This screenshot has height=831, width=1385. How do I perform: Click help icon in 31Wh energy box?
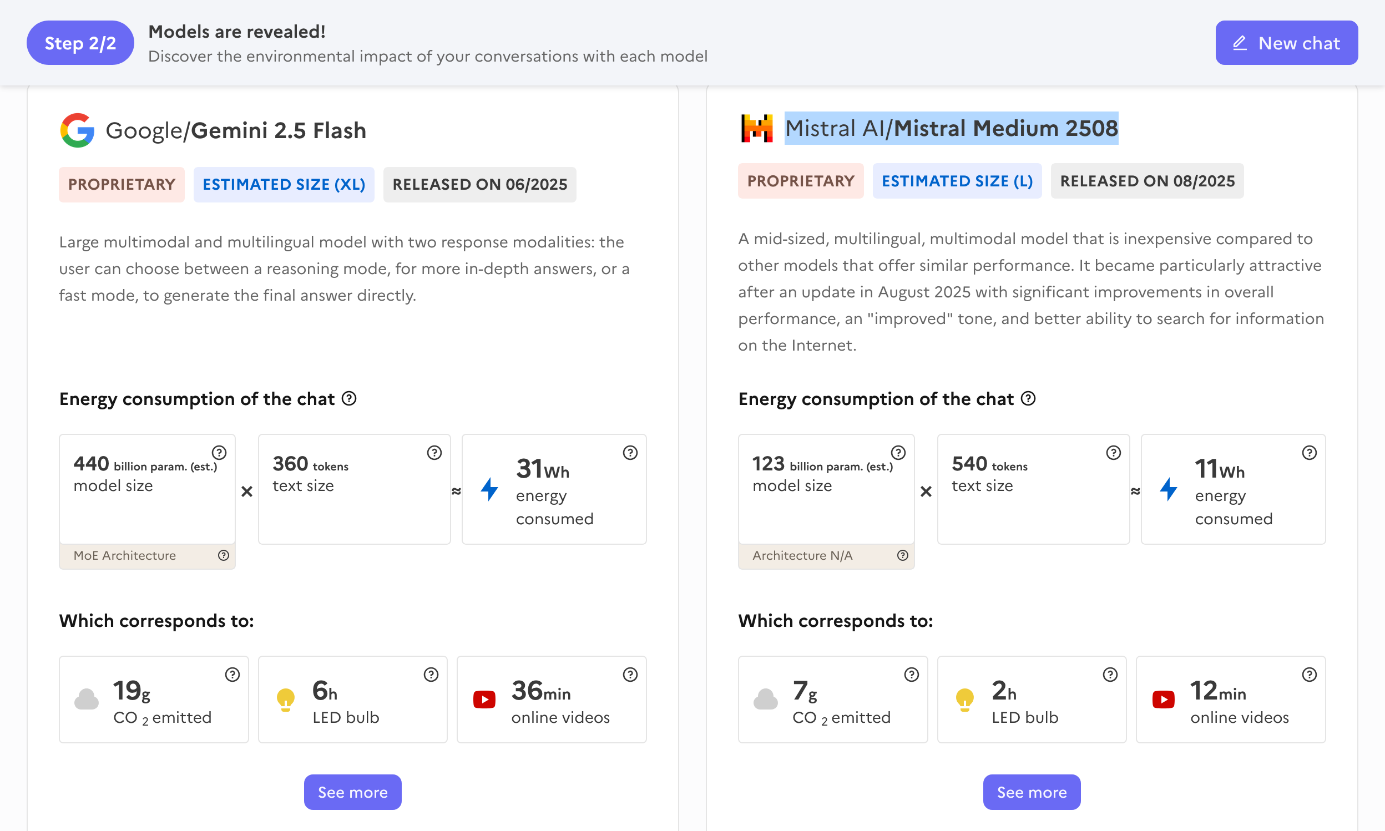(x=630, y=453)
